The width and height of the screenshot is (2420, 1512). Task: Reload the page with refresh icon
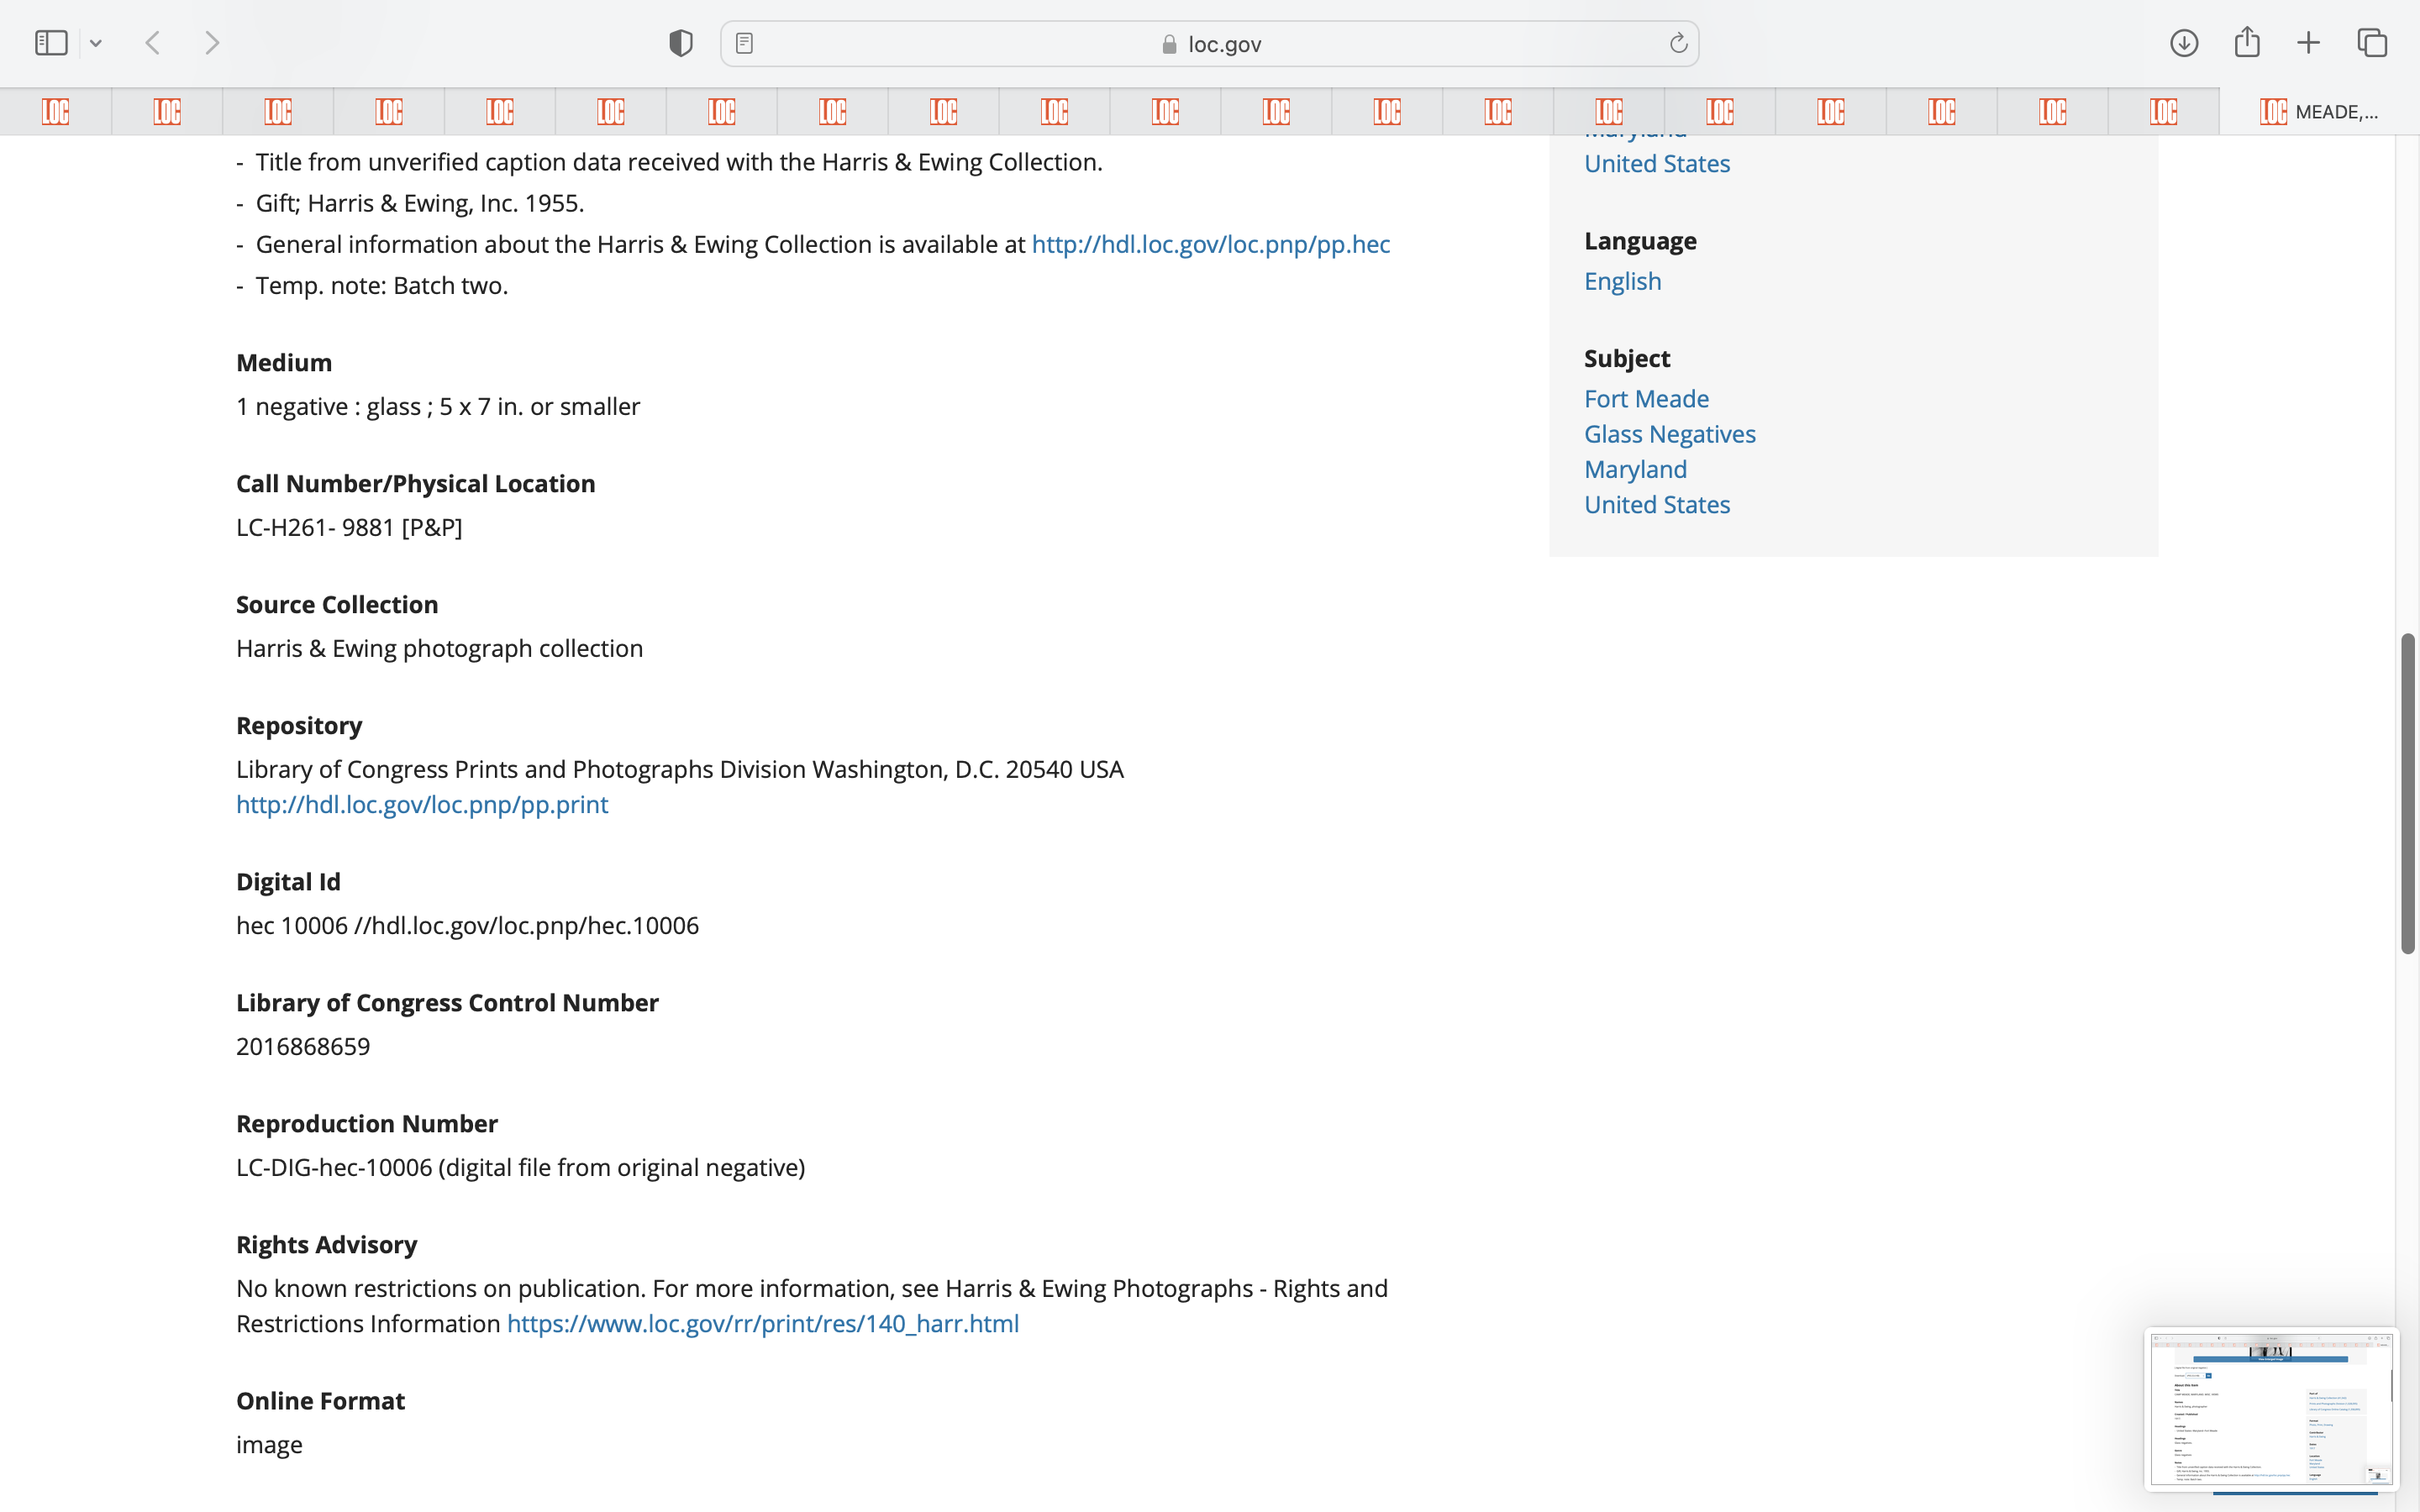click(1678, 43)
